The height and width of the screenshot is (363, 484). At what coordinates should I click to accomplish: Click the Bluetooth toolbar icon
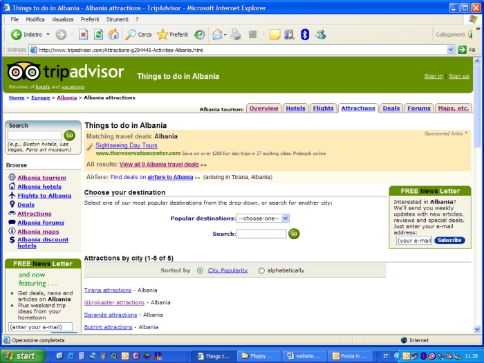(x=305, y=35)
